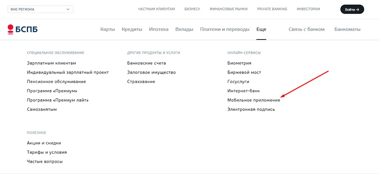The image size is (379, 174).
Task: Open Частые вопросы page
Action: [x=44, y=161]
